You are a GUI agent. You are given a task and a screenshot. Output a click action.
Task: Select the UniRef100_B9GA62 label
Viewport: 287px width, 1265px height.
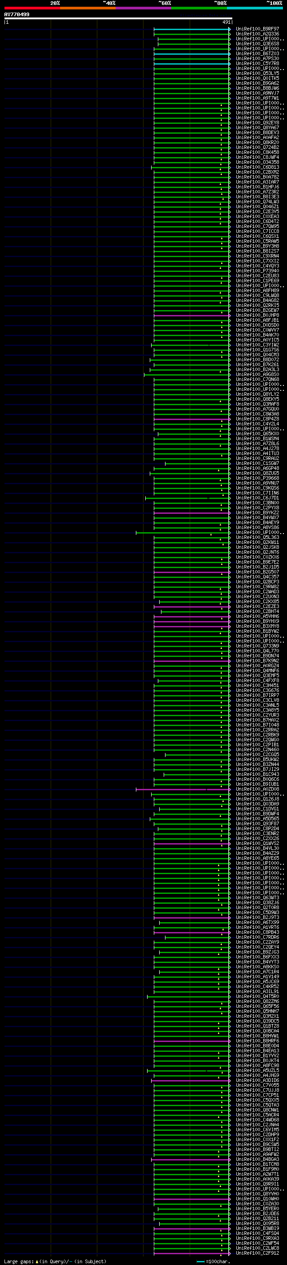coord(257,83)
